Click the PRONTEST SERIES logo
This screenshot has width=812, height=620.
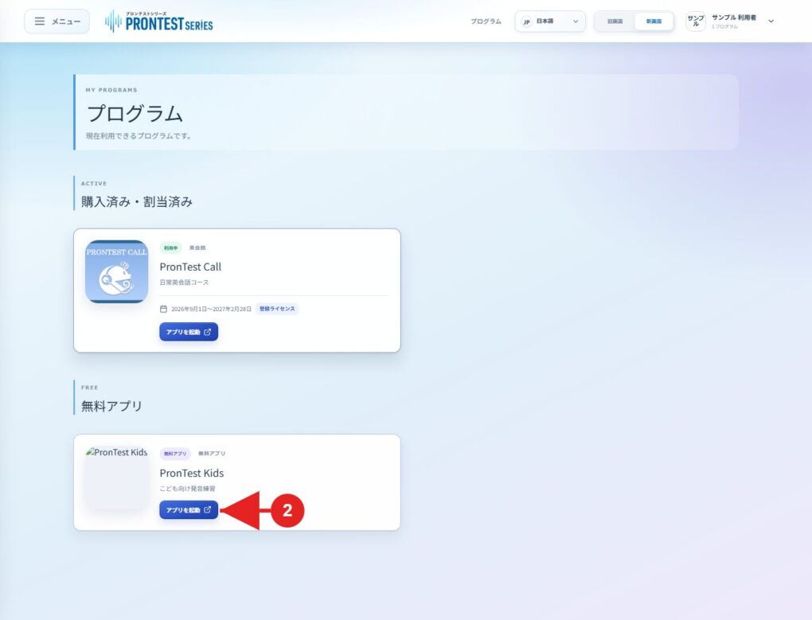click(x=159, y=21)
